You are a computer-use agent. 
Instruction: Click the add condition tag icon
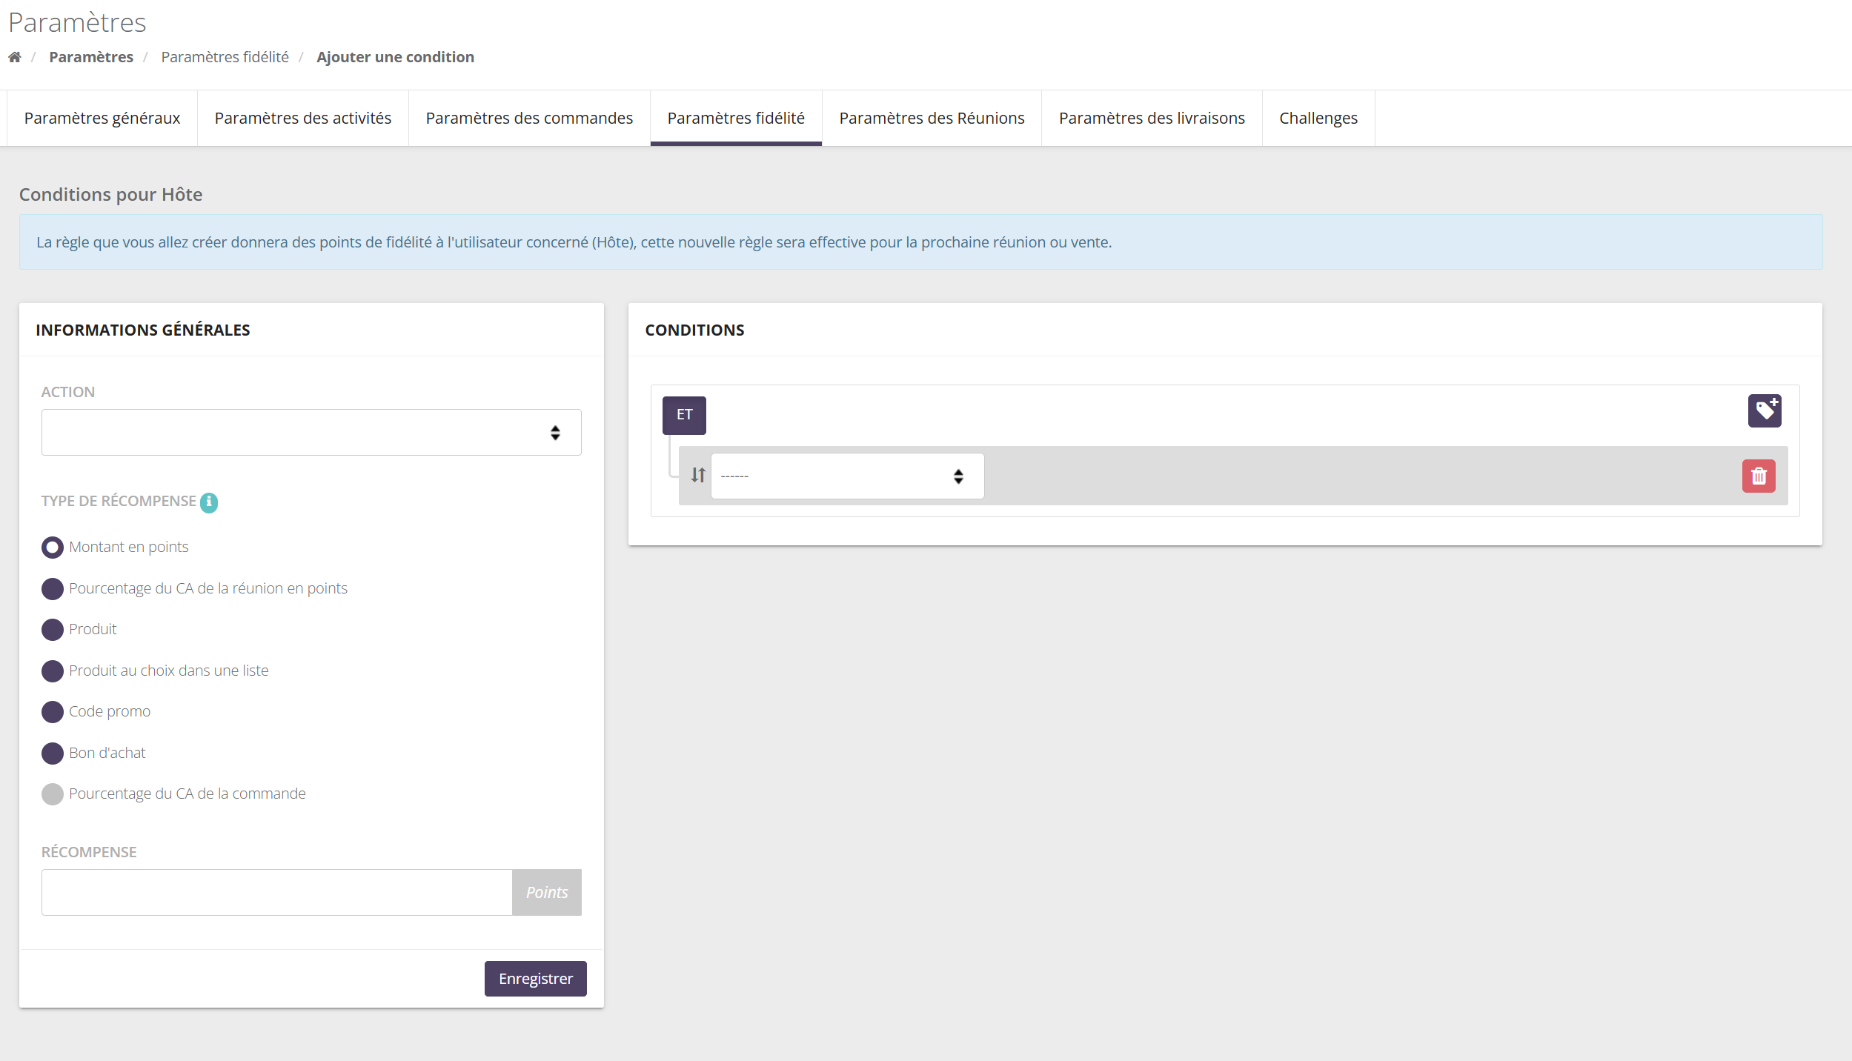point(1765,410)
